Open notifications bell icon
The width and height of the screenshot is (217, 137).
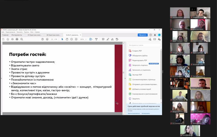(155, 35)
